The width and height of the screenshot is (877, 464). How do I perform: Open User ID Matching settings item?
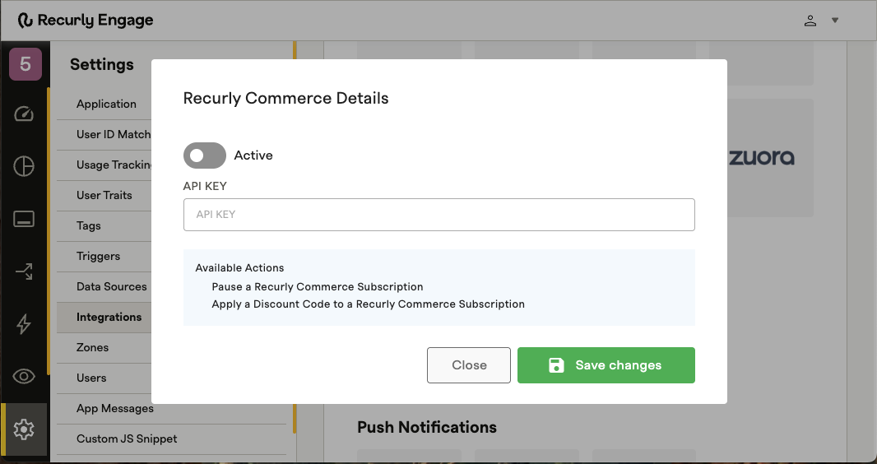[x=114, y=134]
